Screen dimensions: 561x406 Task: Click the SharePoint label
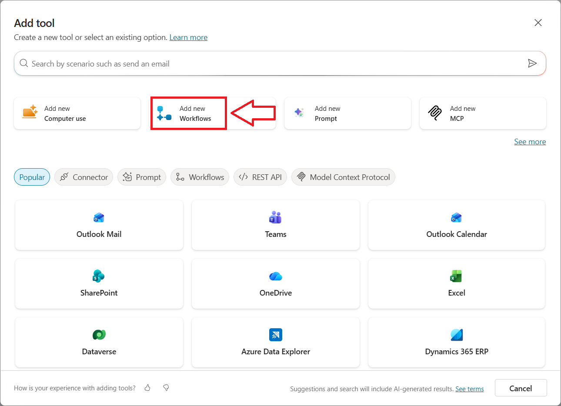(99, 293)
